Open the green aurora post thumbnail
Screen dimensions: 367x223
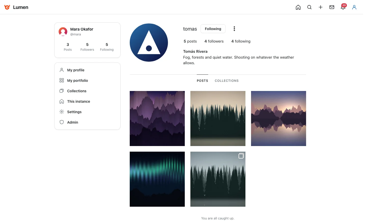pos(157,179)
